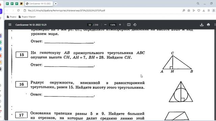Open the PDF viewer more actions menu
The image size is (216, 121).
tap(215, 25)
